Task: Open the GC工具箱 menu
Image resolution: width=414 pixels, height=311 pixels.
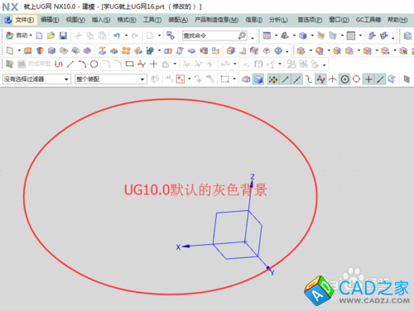Action: [368, 20]
